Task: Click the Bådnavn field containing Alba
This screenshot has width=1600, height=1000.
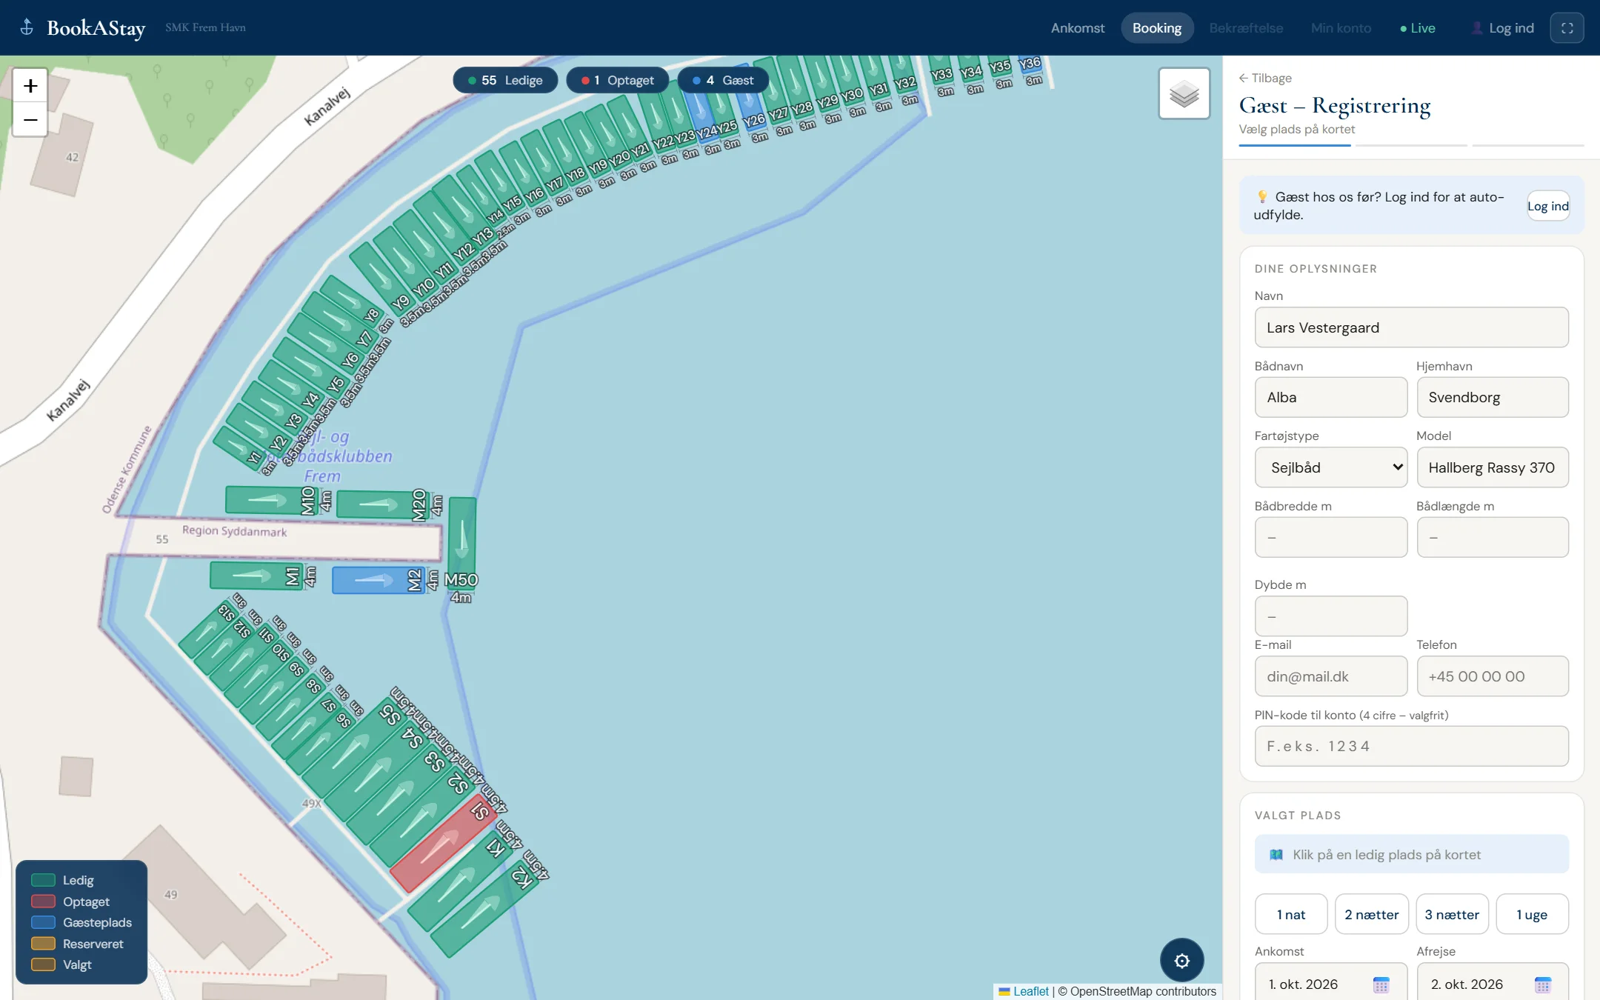Action: [1330, 397]
